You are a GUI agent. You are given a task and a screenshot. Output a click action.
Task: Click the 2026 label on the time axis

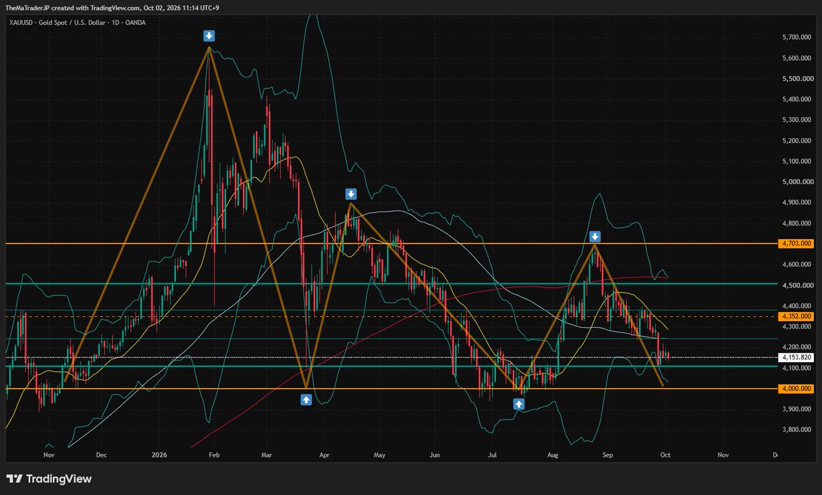[x=159, y=454]
